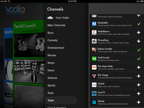Tap The Next Web logo icon
The height and width of the screenshot is (108, 144).
click(94, 67)
